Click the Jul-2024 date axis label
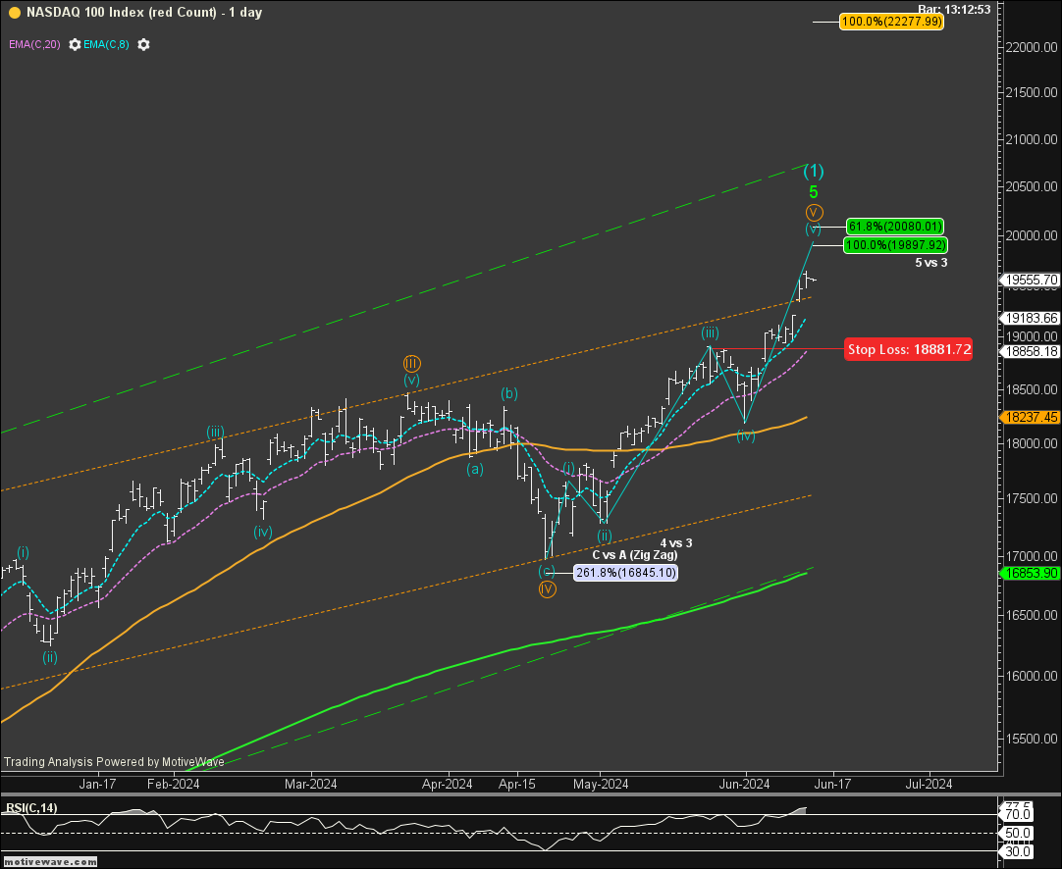This screenshot has width=1062, height=869. point(929,785)
